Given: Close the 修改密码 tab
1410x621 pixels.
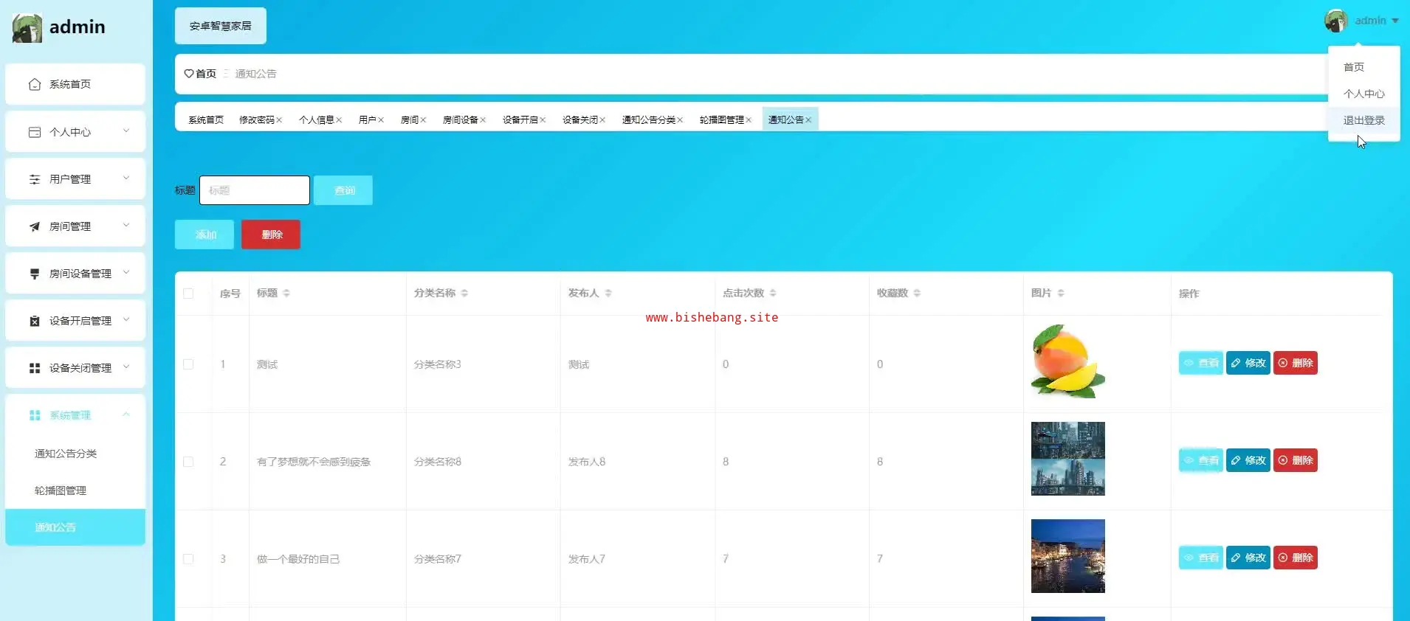Looking at the screenshot, I should [x=279, y=120].
